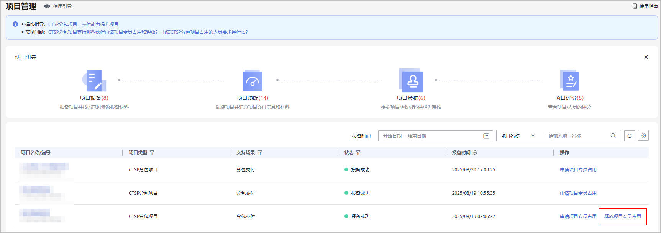The width and height of the screenshot is (661, 233).
Task: Sort by 报备时间 column
Action: tap(475, 153)
